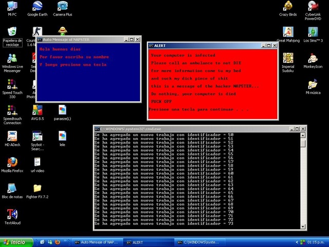Close the Auto Mensaje of NAPSTER window

click(137, 39)
